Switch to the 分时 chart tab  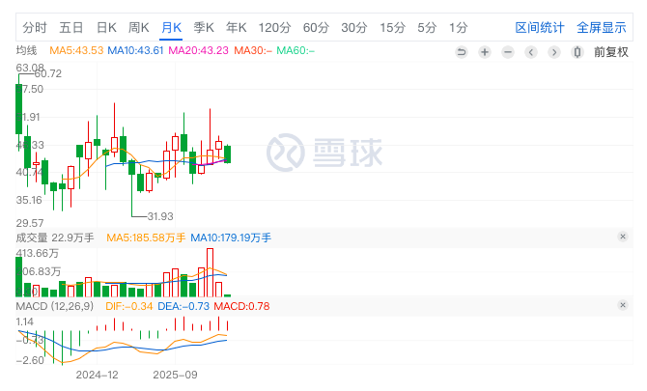(x=35, y=28)
